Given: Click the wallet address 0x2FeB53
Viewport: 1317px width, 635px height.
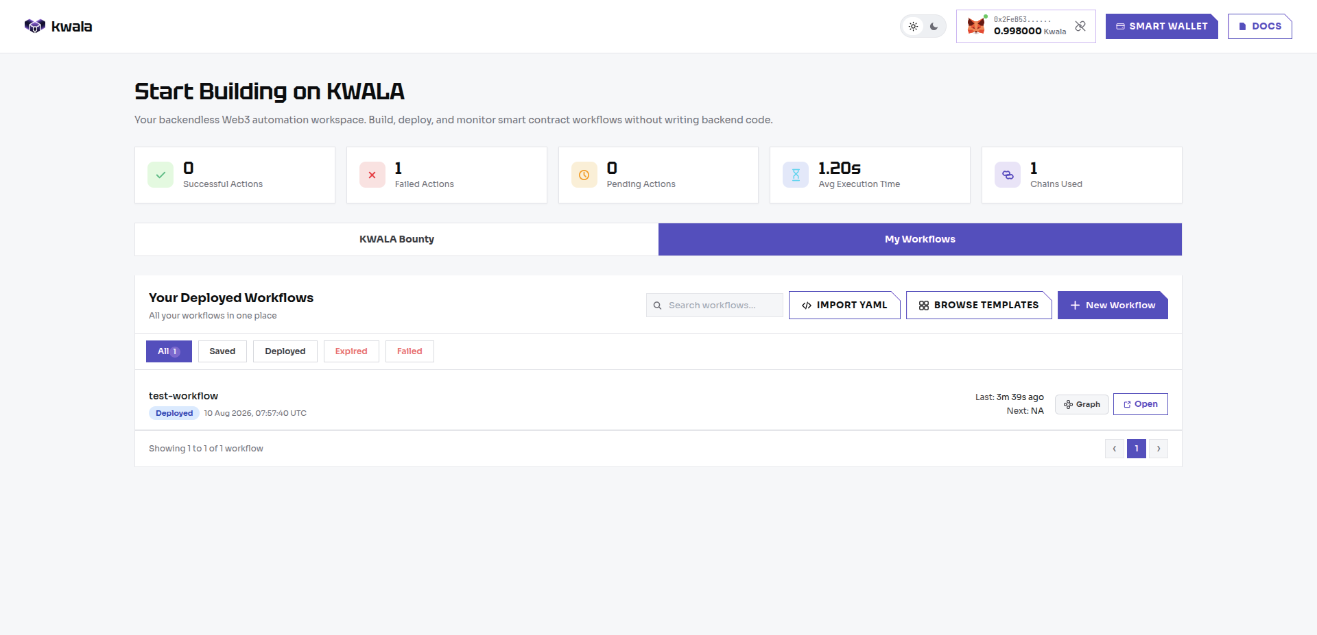Looking at the screenshot, I should click(1022, 19).
